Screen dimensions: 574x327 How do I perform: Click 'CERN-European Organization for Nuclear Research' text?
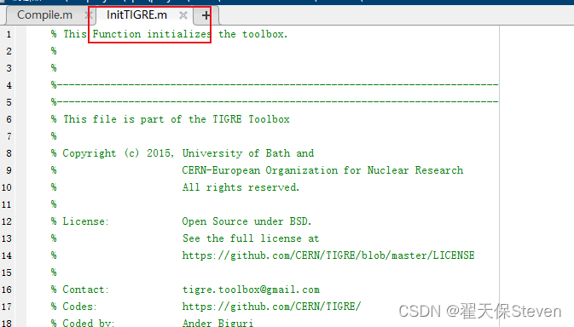point(322,170)
